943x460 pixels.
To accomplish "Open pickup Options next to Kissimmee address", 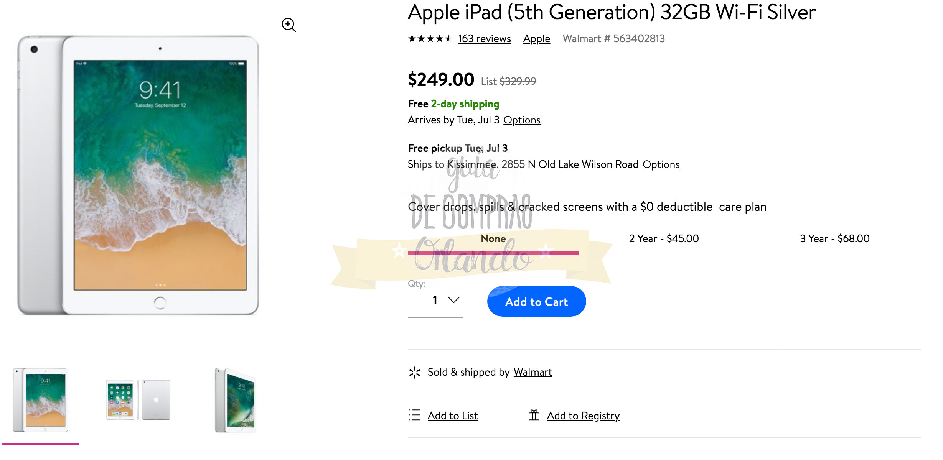I will (x=661, y=165).
